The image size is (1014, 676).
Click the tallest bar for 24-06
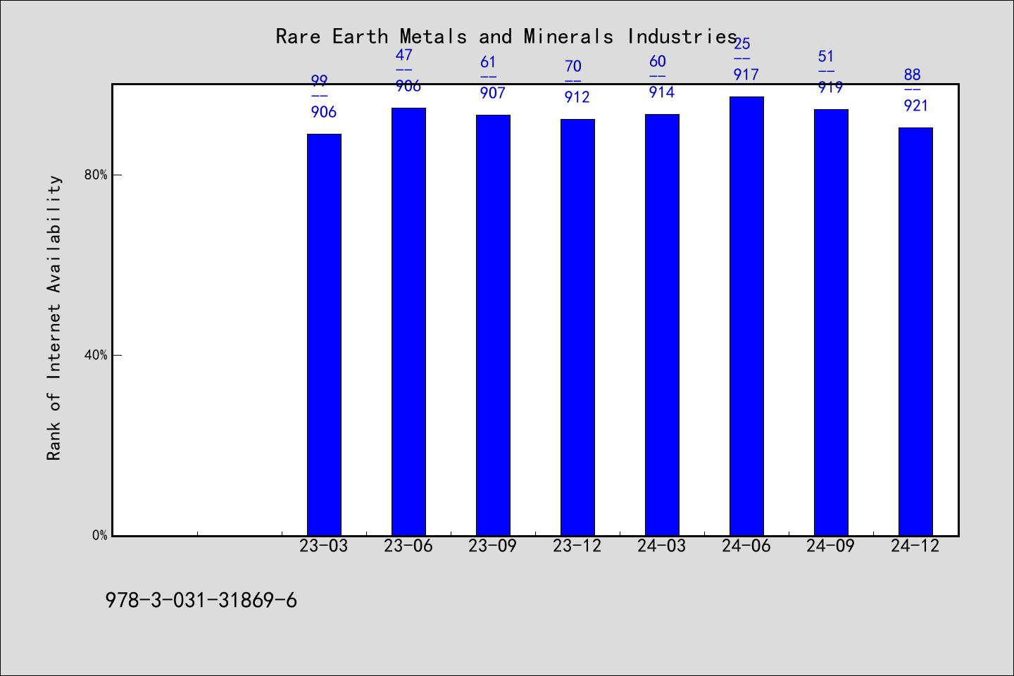pyautogui.click(x=746, y=316)
